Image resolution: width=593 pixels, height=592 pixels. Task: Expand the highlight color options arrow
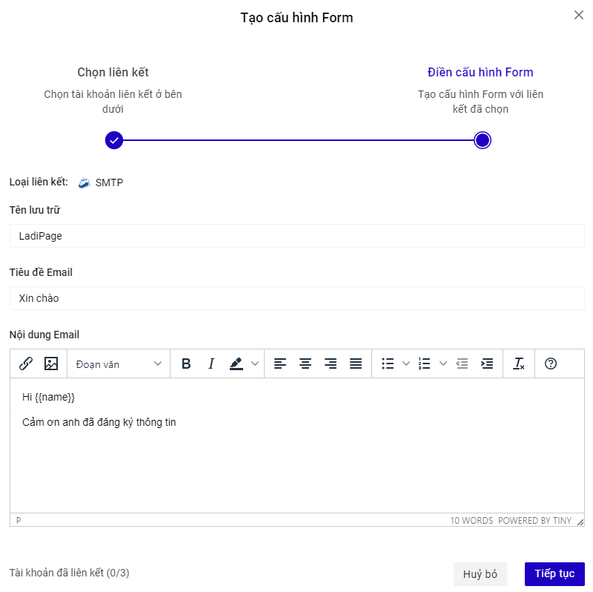(256, 364)
